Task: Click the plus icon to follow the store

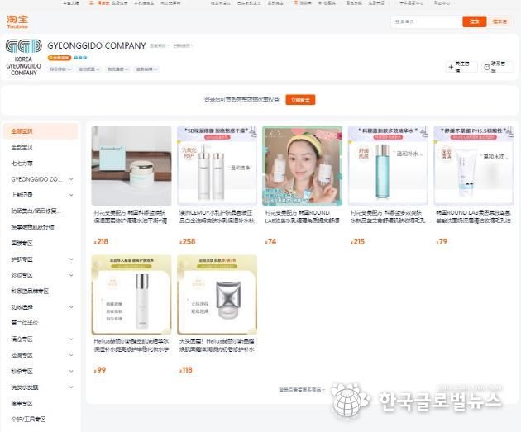Action: pyautogui.click(x=451, y=68)
